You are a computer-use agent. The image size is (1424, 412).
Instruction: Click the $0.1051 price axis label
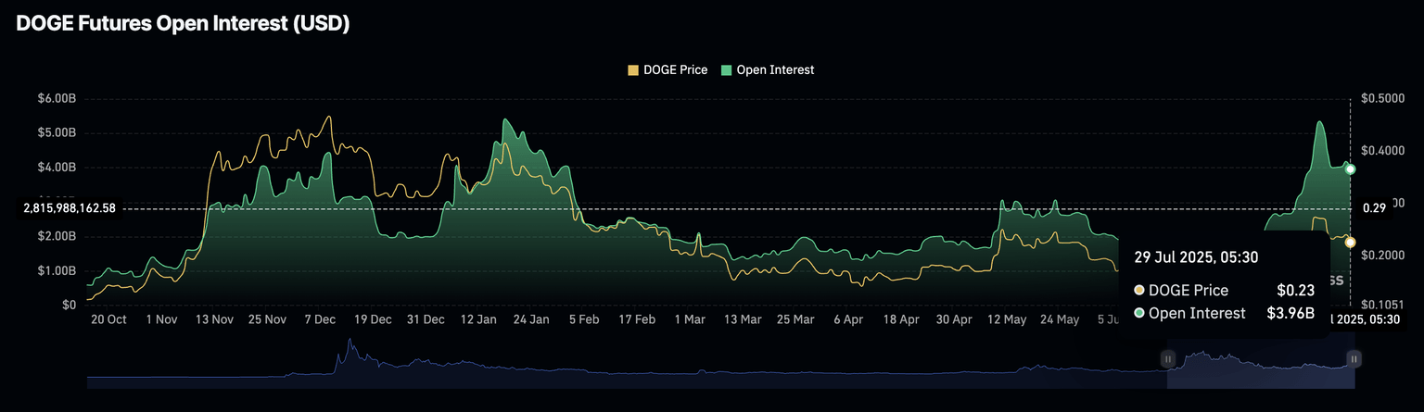(x=1380, y=305)
